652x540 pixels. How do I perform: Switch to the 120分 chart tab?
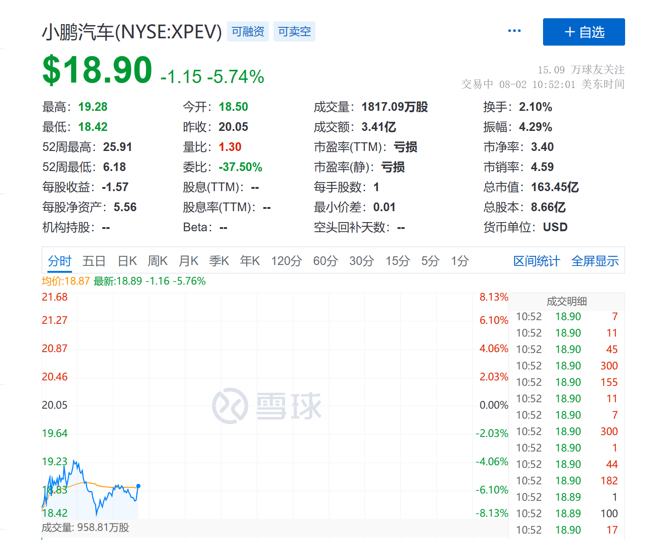tap(286, 261)
